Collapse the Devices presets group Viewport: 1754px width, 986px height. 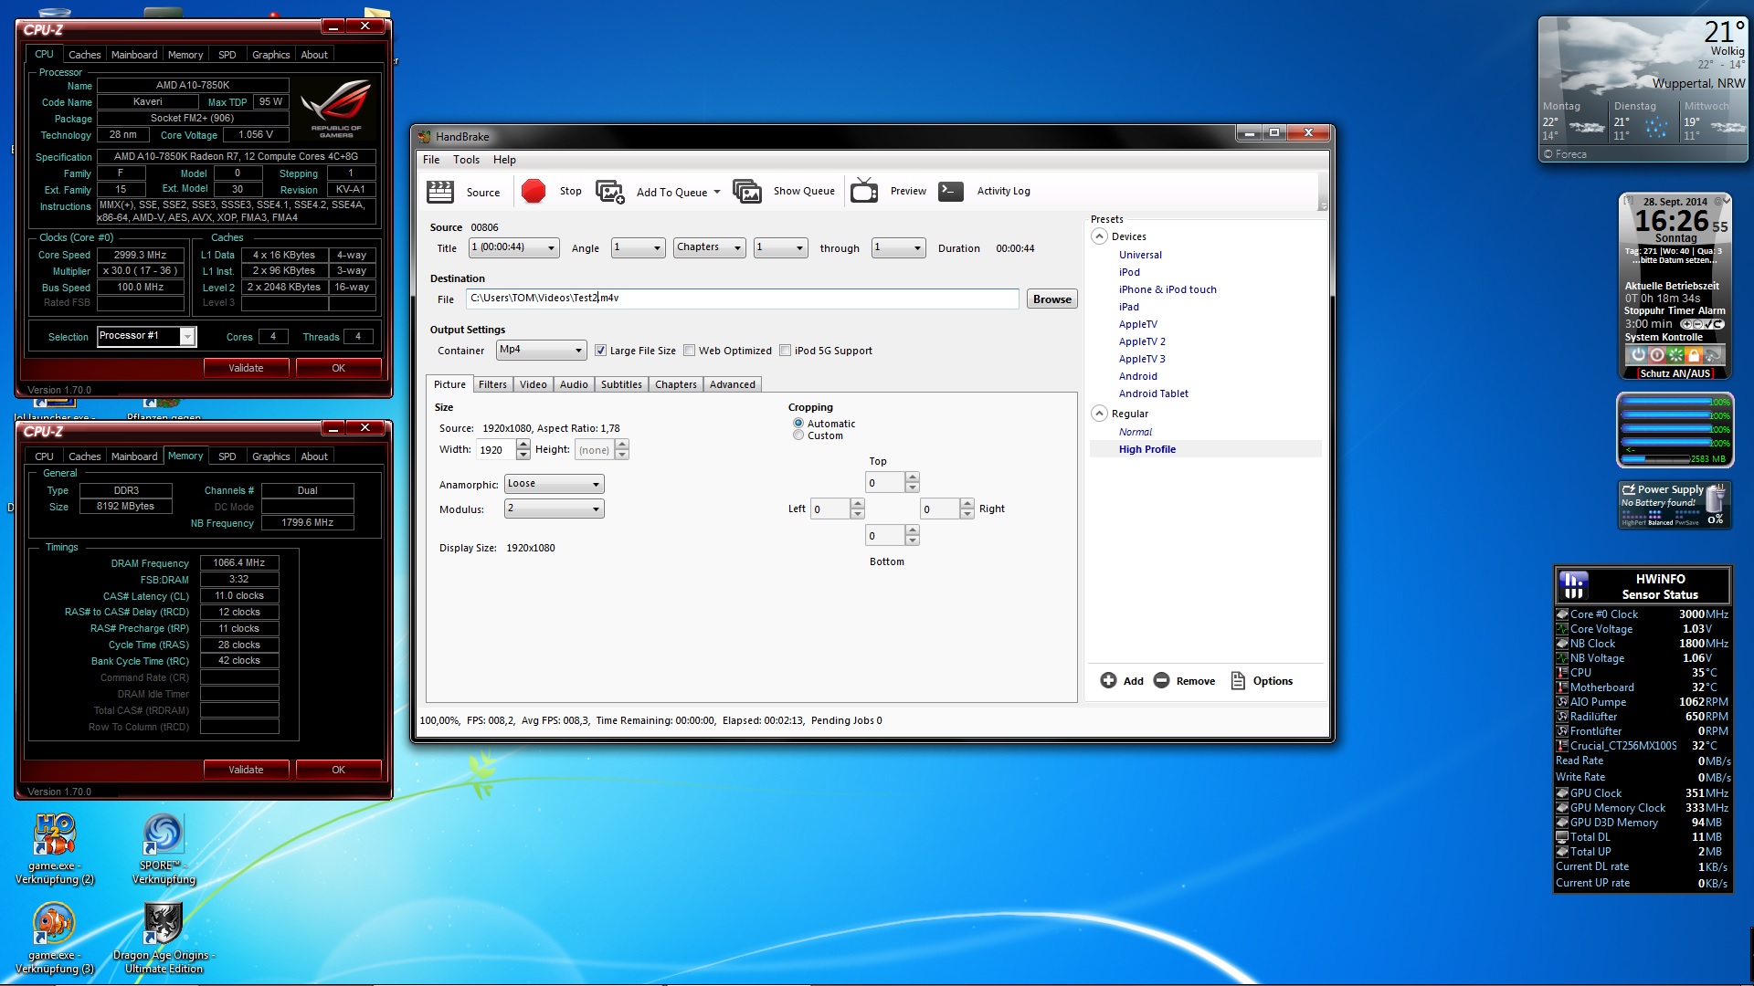click(1100, 236)
